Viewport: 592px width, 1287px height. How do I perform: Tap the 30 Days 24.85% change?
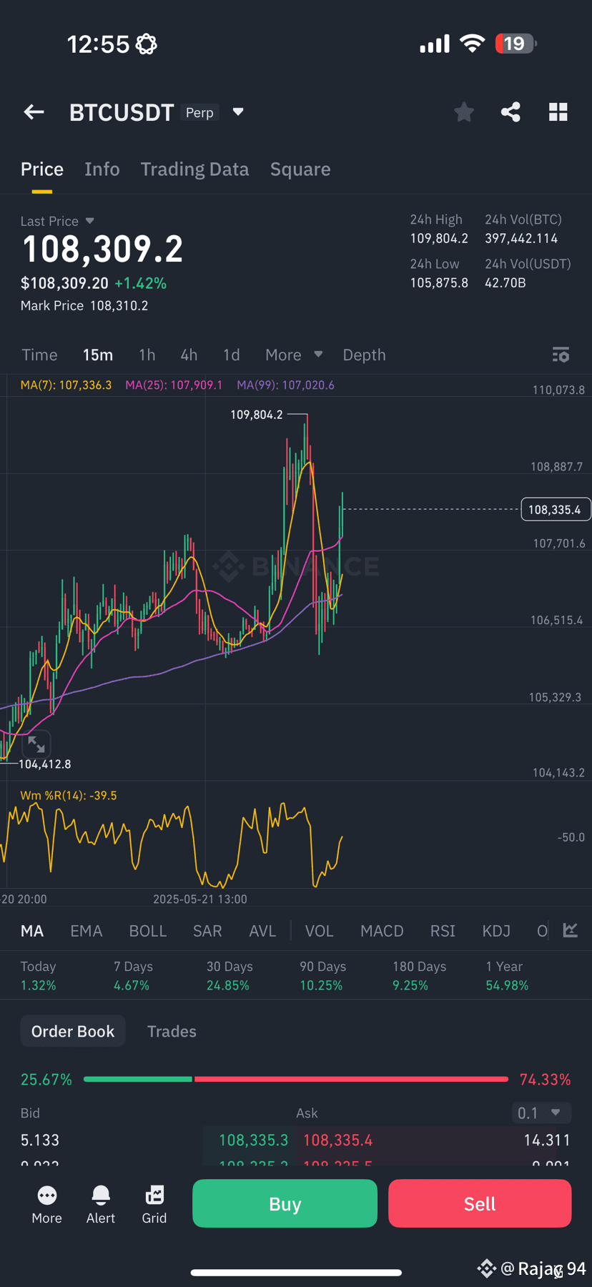coord(230,976)
